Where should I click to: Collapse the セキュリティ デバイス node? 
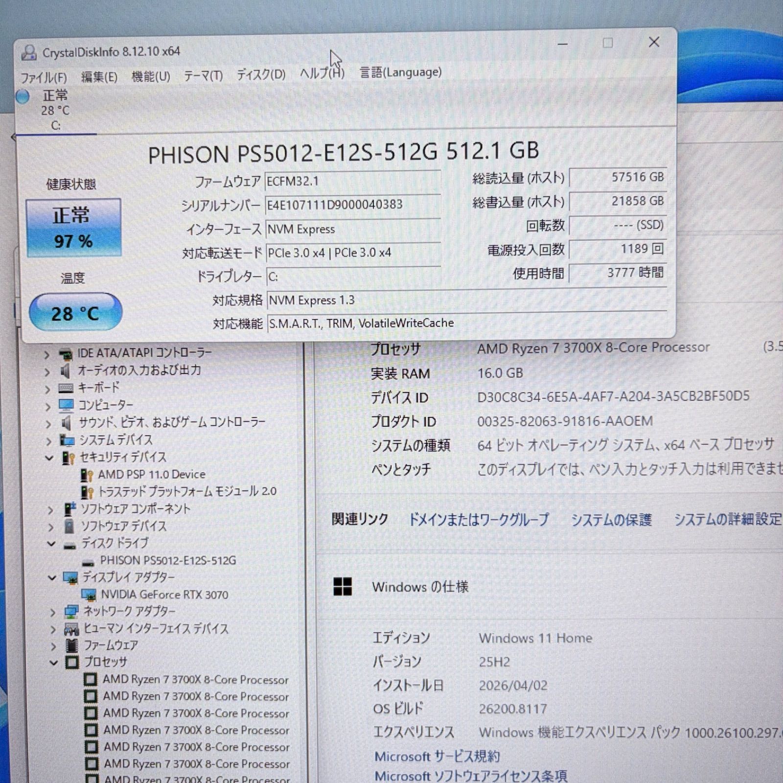coord(49,459)
